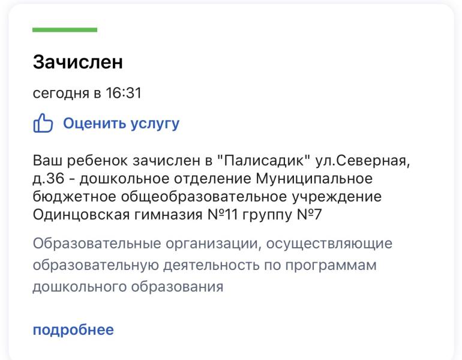The width and height of the screenshot is (462, 360).
Task: Click the word "Муниципальное" in the message
Action: coord(314,179)
